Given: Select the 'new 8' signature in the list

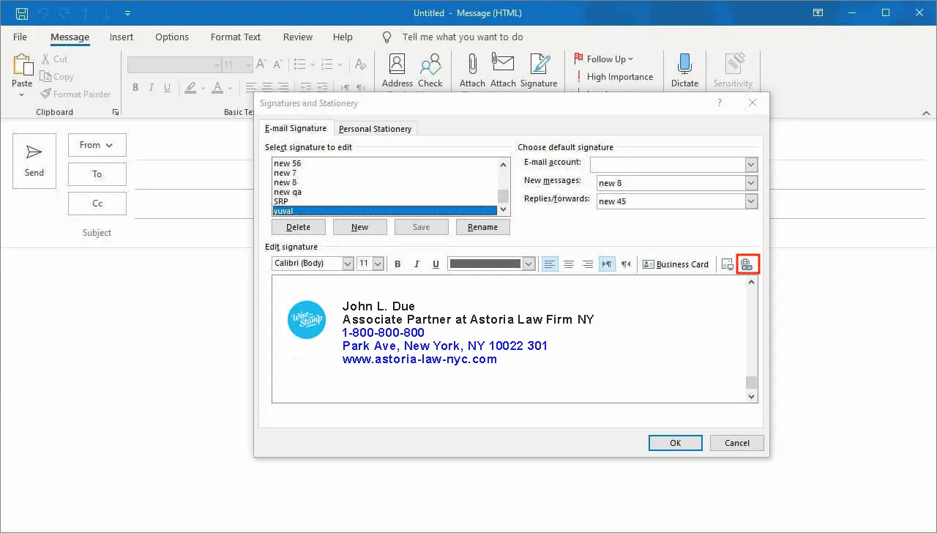Looking at the screenshot, I should (x=384, y=182).
